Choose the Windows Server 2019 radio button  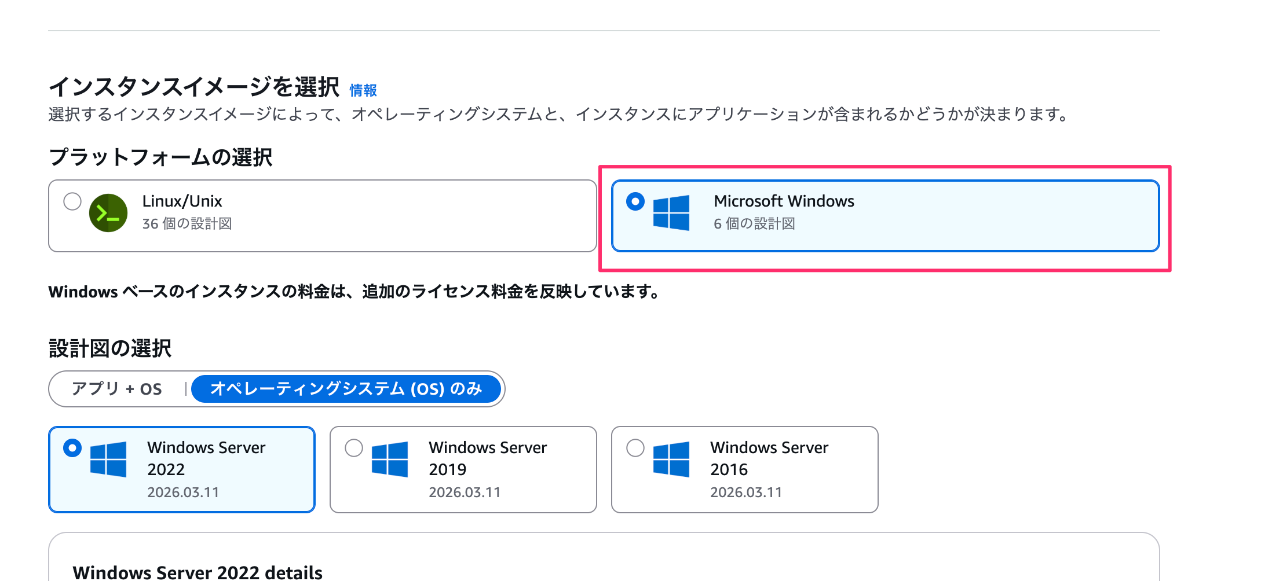(354, 448)
